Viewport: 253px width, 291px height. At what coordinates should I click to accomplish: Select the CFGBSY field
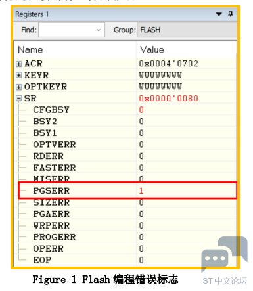[x=51, y=110]
